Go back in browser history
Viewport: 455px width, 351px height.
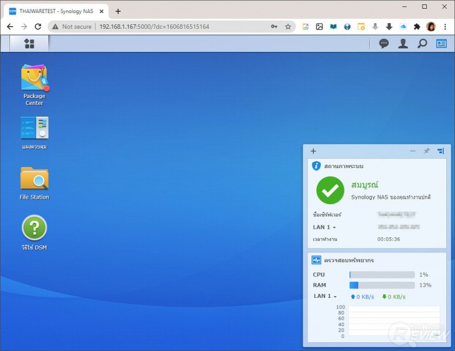[x=10, y=27]
